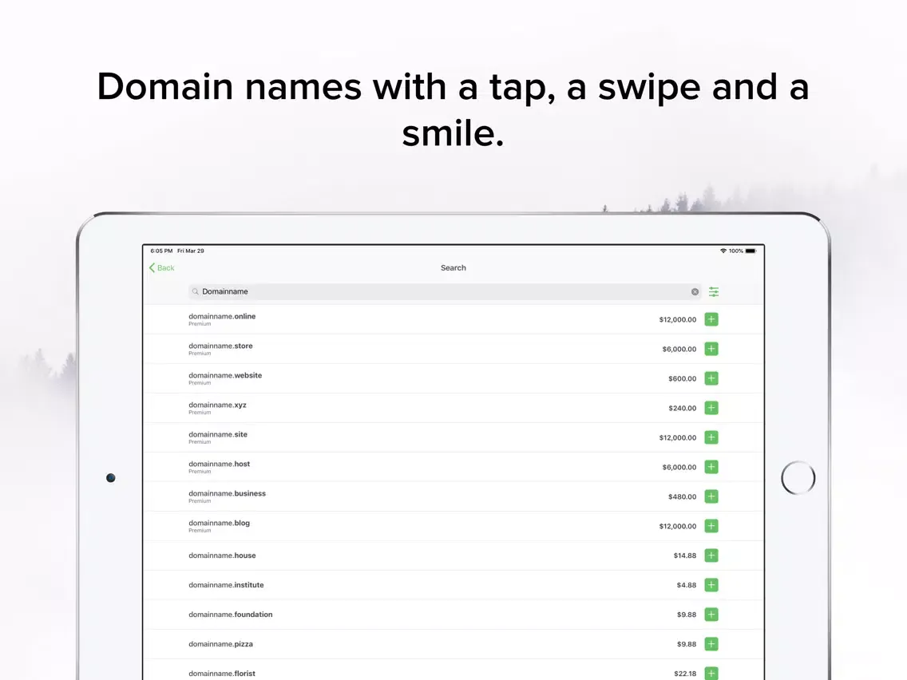This screenshot has height=680, width=907.
Task: Click the Wi-Fi status icon
Action: click(x=723, y=251)
